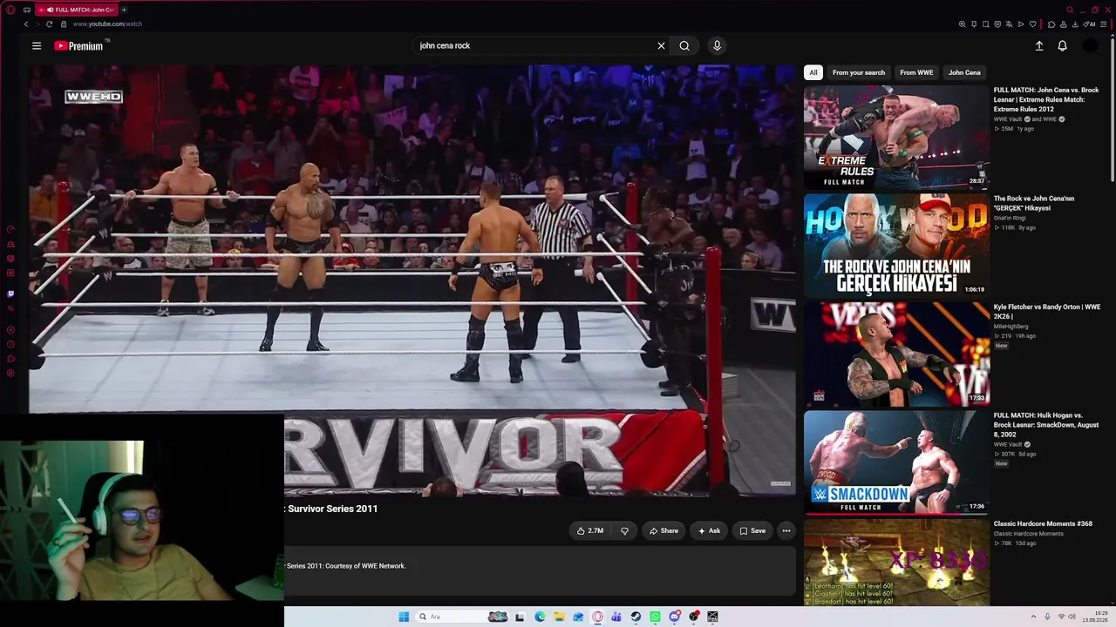Open the YouTube guide hamburger menu
This screenshot has width=1116, height=627.
click(x=37, y=46)
